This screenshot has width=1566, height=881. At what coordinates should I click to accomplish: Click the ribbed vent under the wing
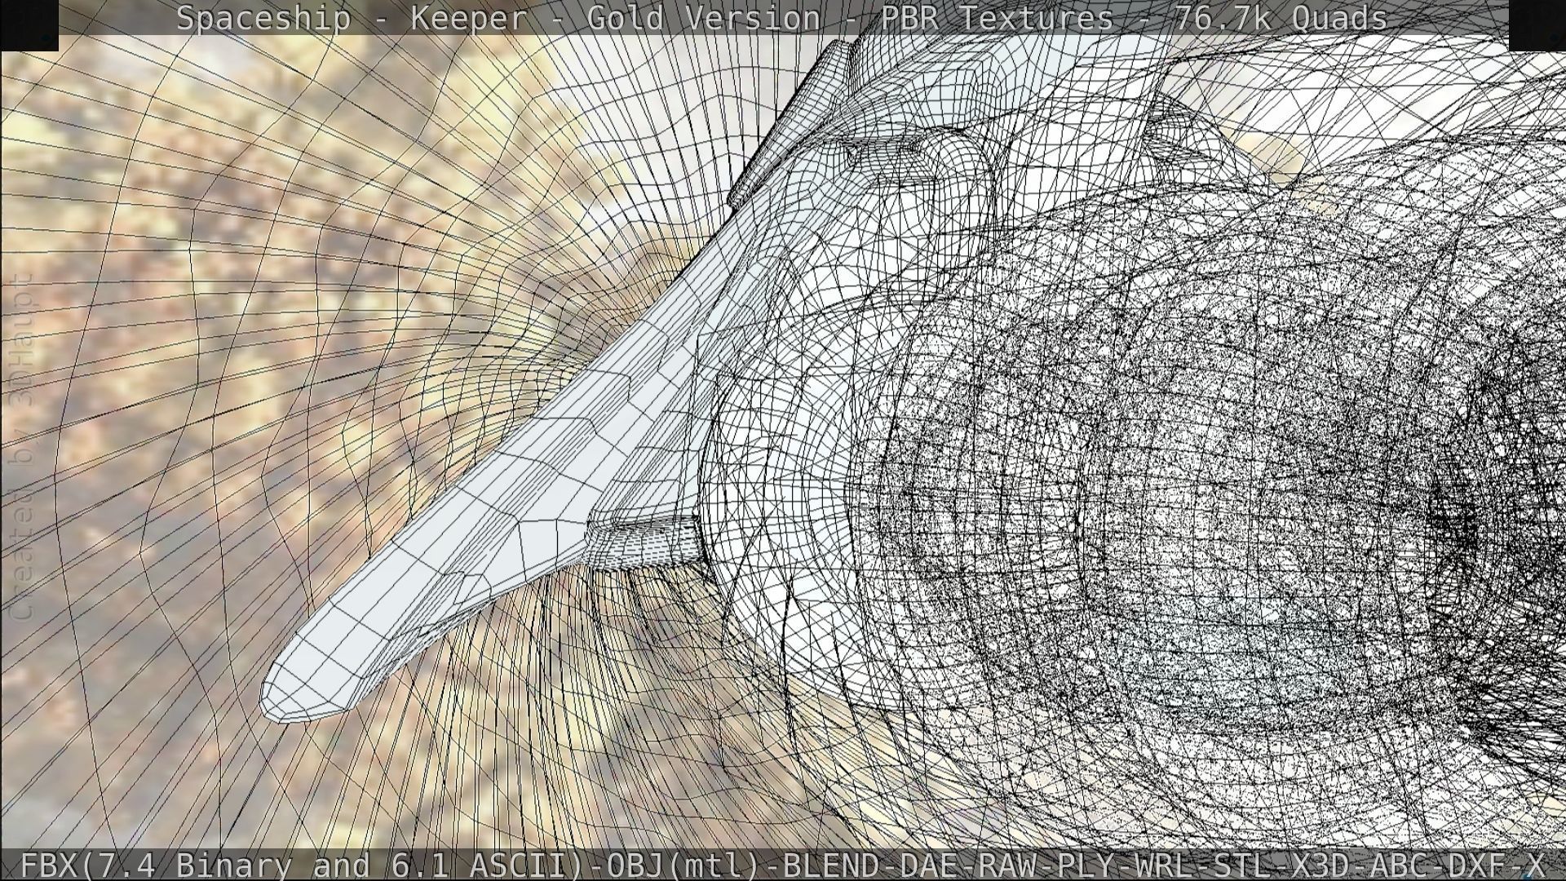(648, 542)
